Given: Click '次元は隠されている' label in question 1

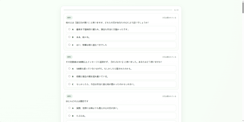Looking at the screenshot, I should click(169, 18).
